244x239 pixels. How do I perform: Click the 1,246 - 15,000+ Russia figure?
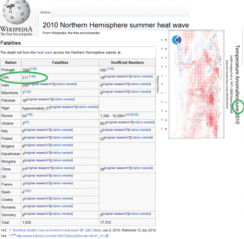113,116
